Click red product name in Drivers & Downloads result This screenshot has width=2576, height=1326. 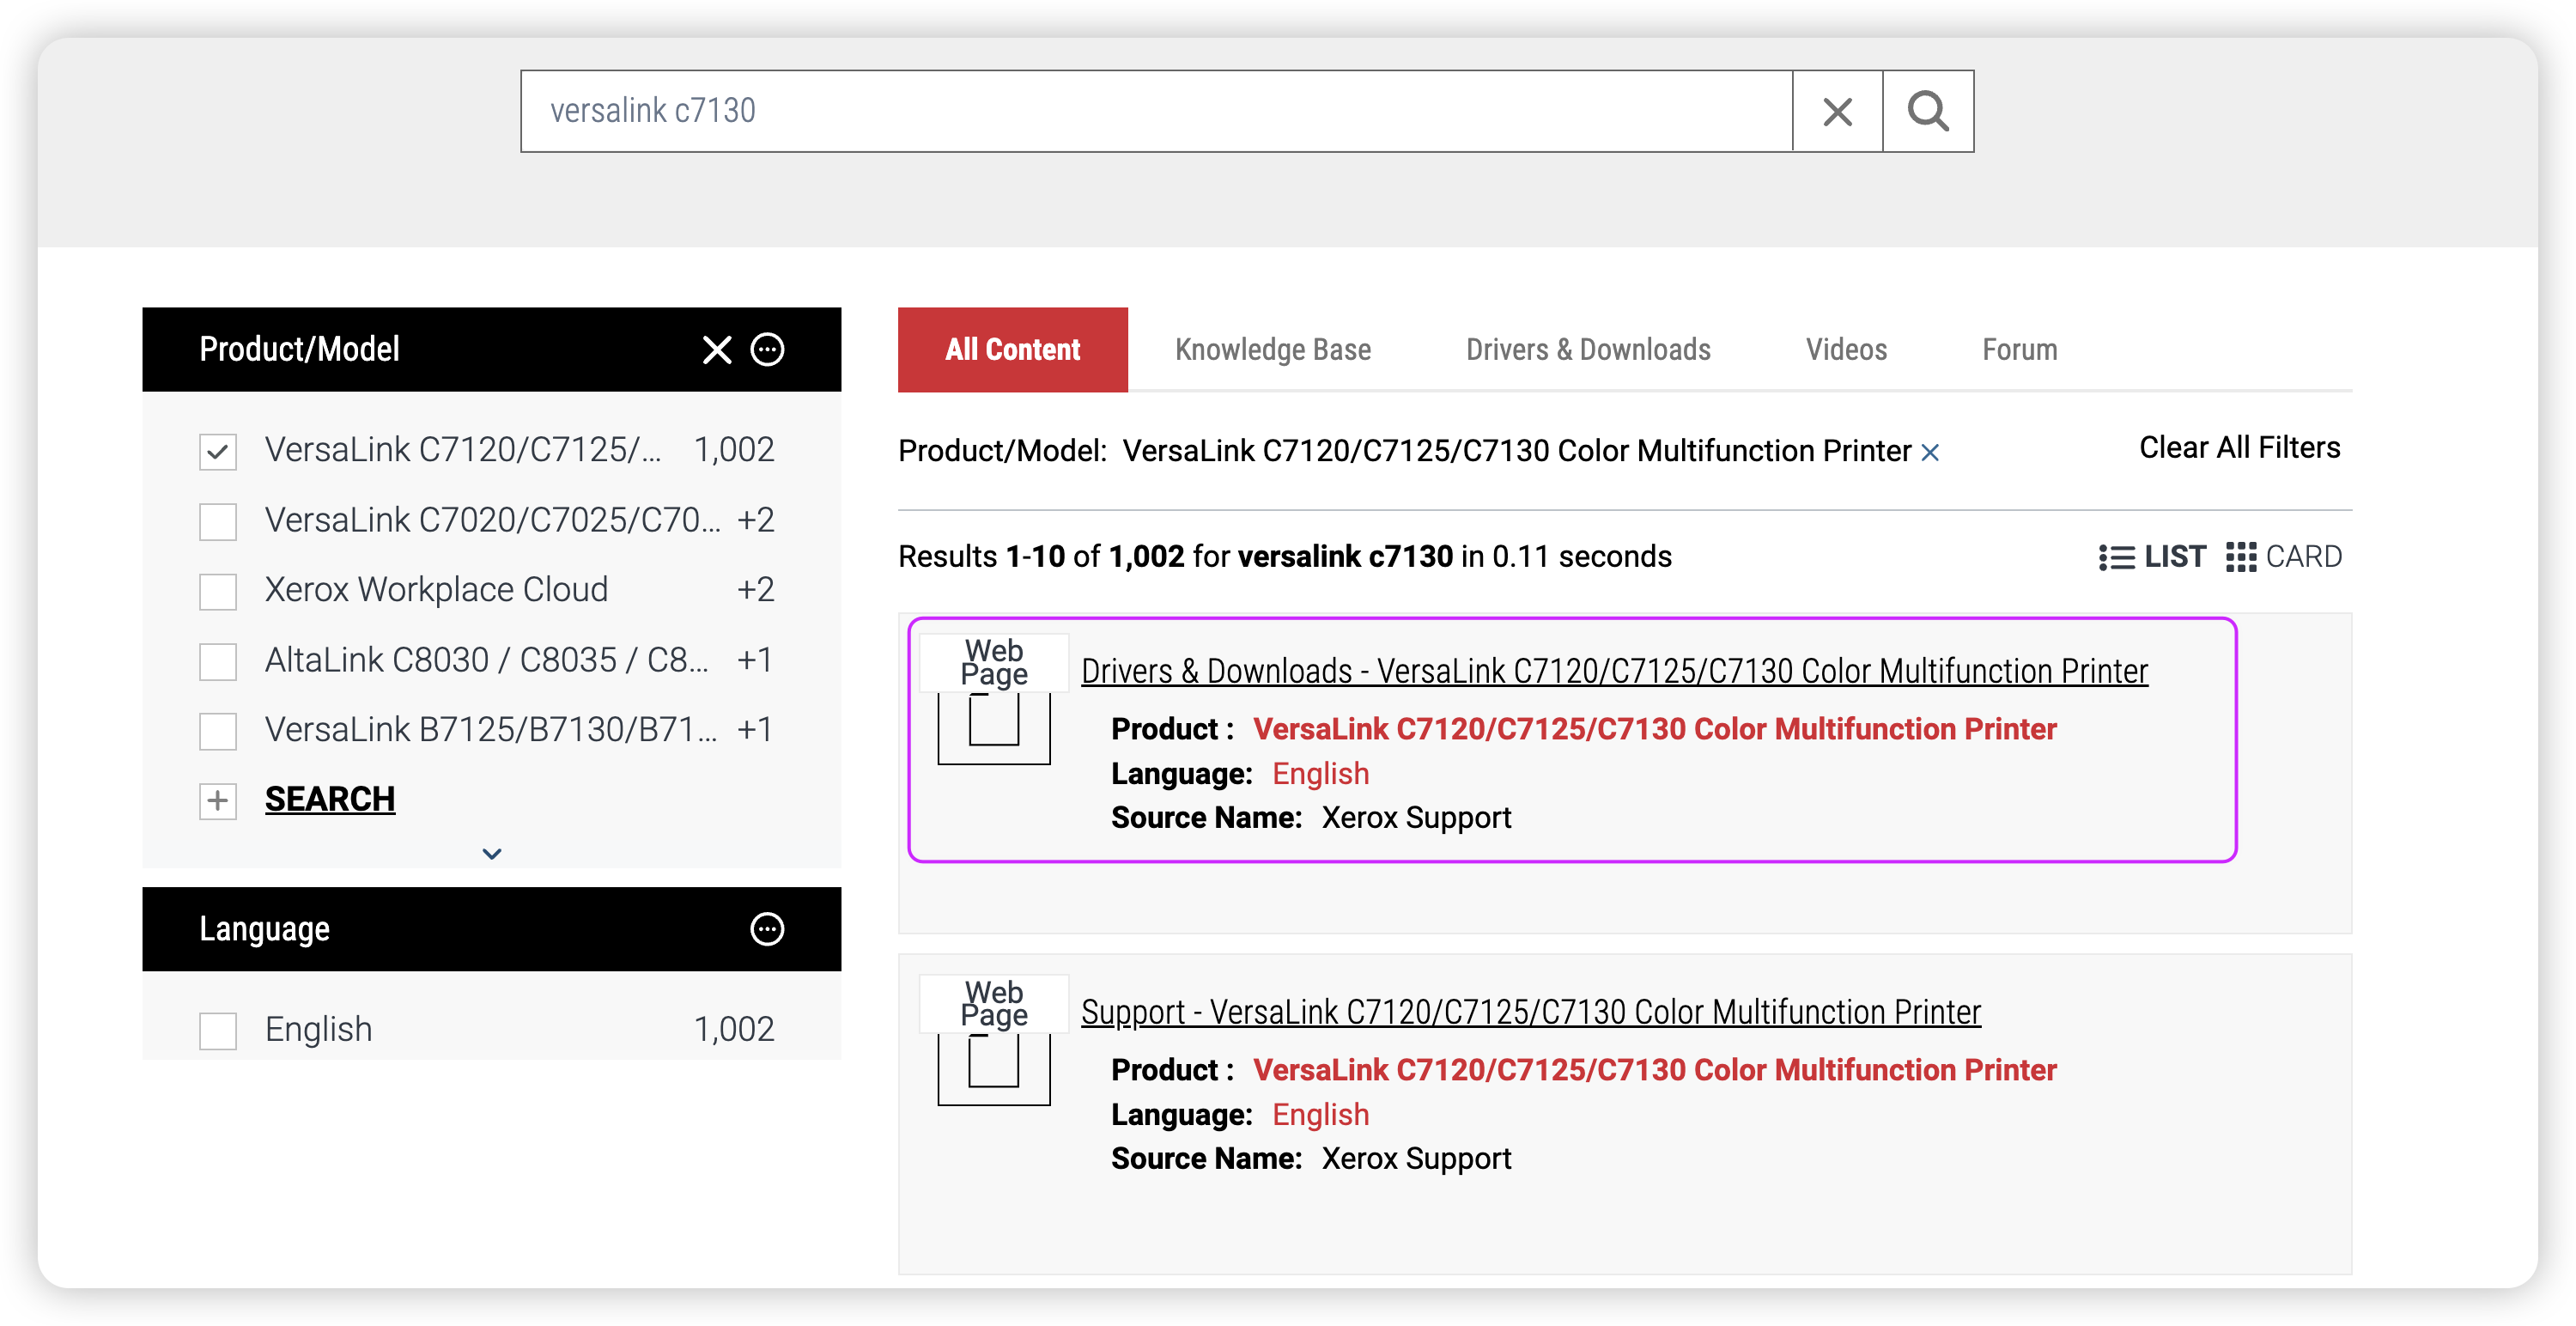(x=1654, y=729)
